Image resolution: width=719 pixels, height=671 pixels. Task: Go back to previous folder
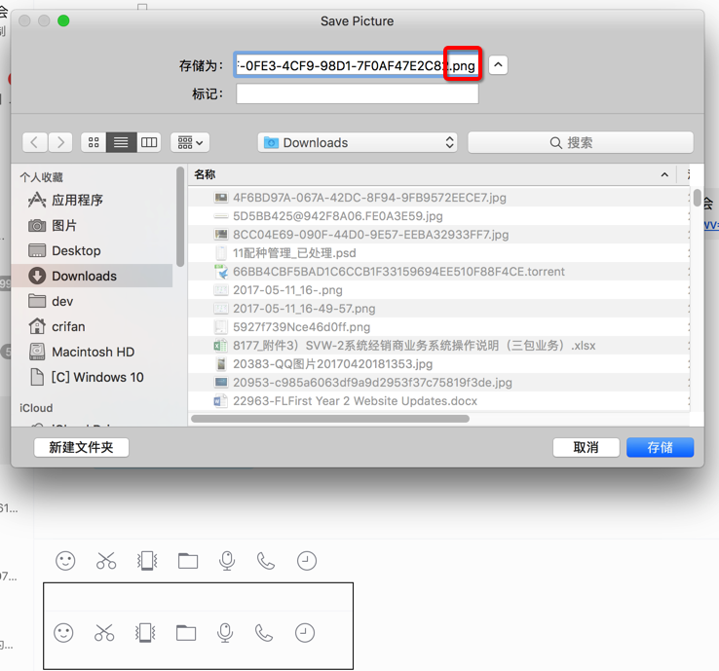34,142
